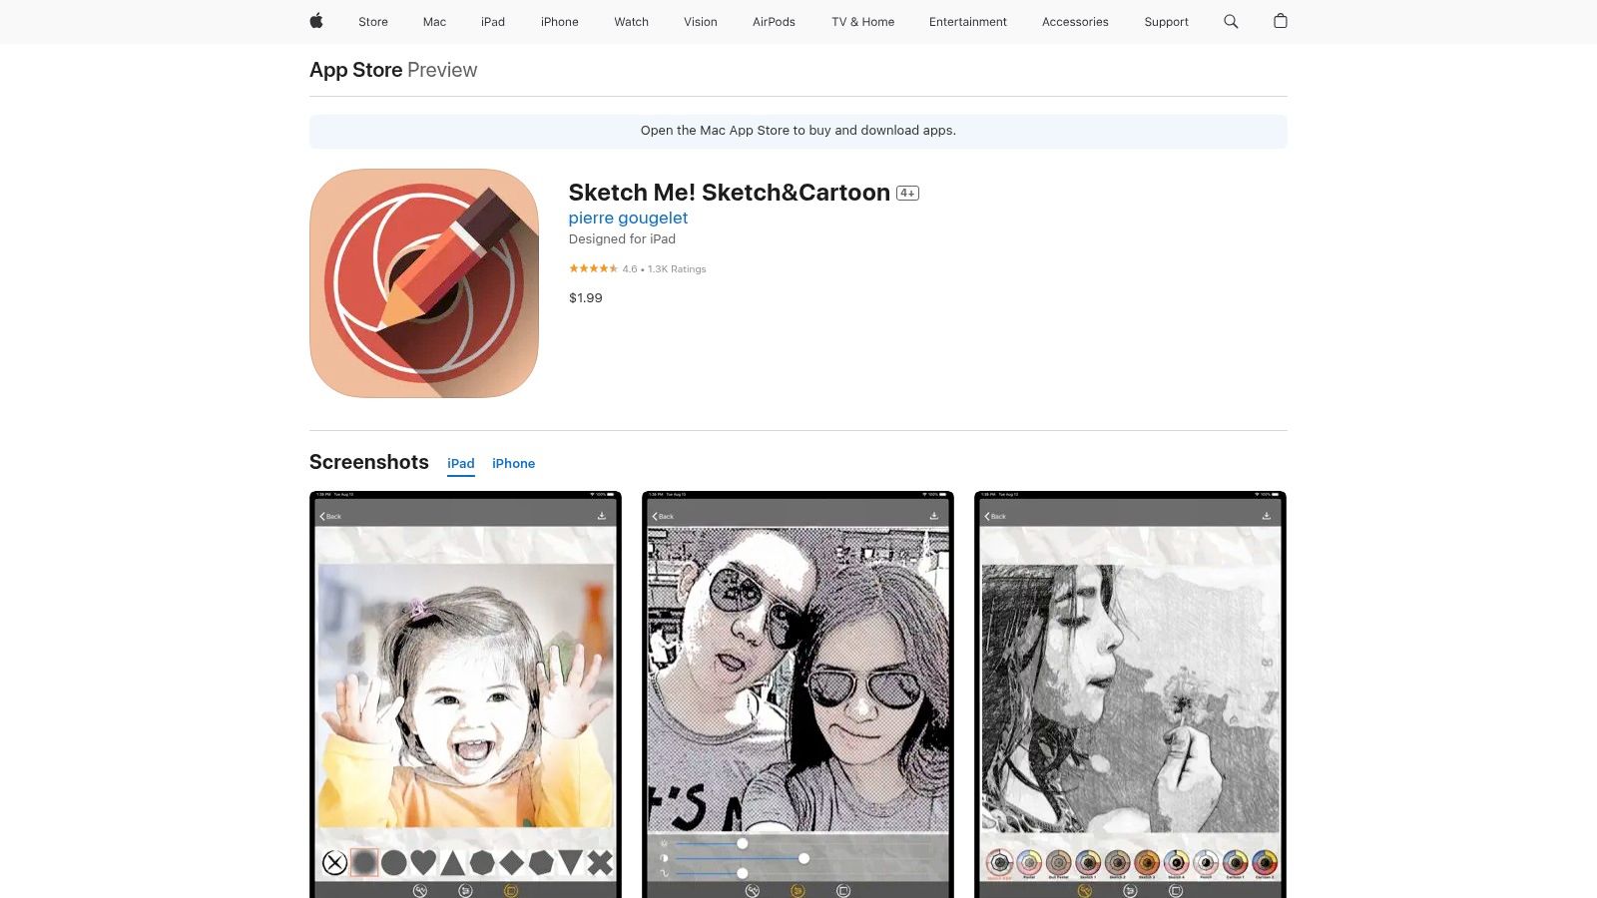The height and width of the screenshot is (898, 1597).
Task: Open the iPhone item in top navigation
Action: point(560,22)
